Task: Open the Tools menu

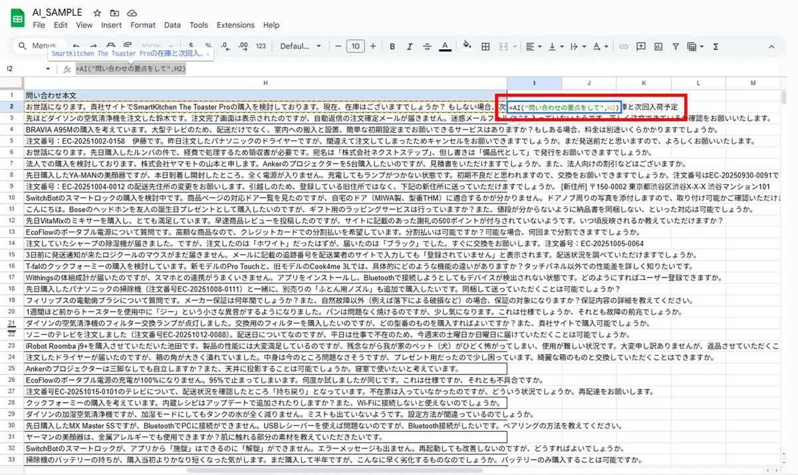Action: point(198,25)
